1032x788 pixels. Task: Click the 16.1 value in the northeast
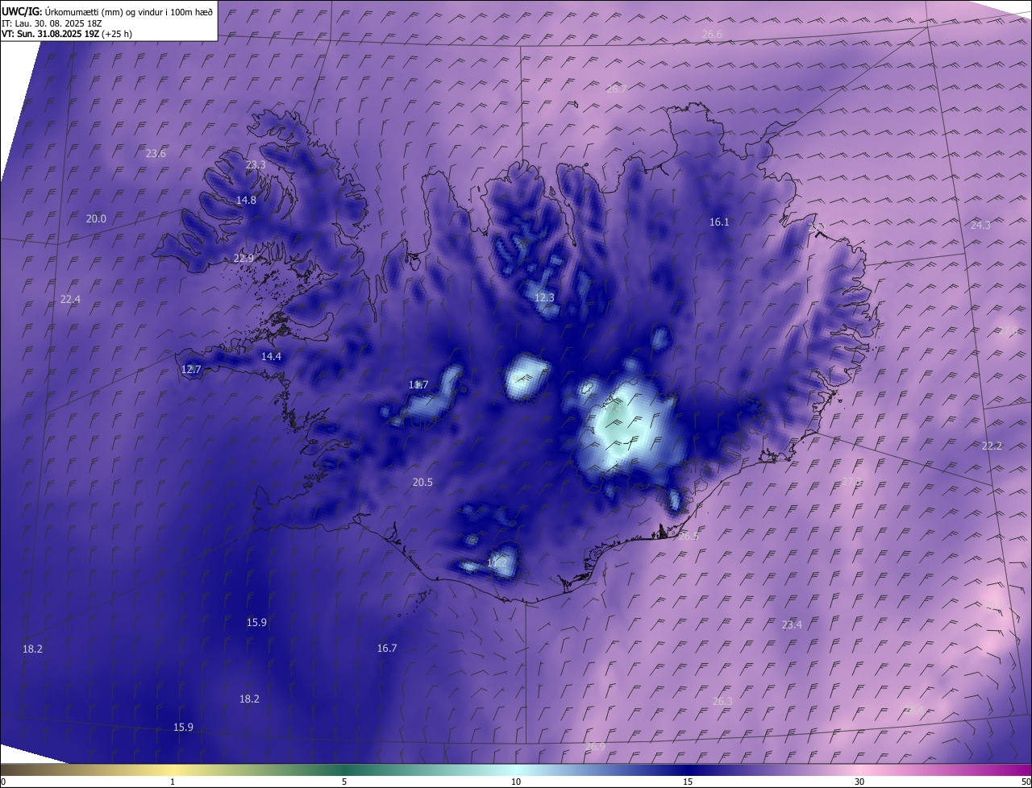tap(719, 222)
